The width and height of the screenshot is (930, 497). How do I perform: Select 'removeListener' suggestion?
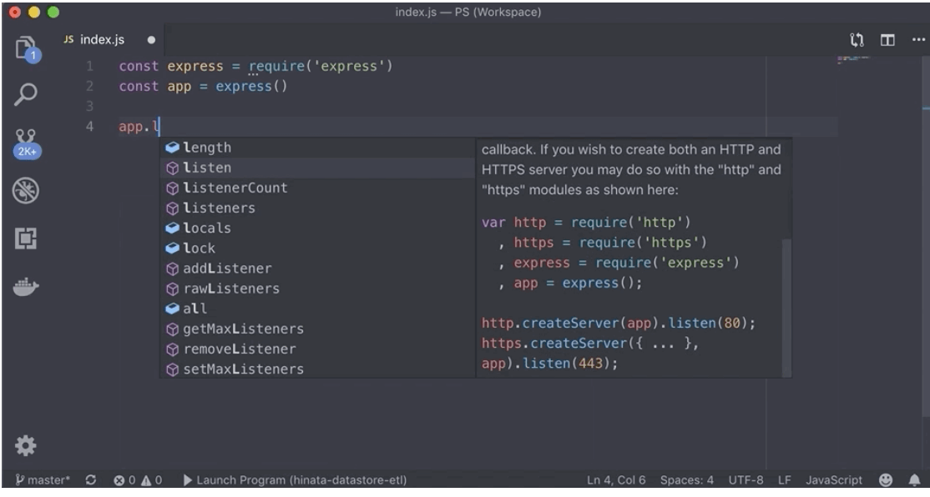click(317, 349)
